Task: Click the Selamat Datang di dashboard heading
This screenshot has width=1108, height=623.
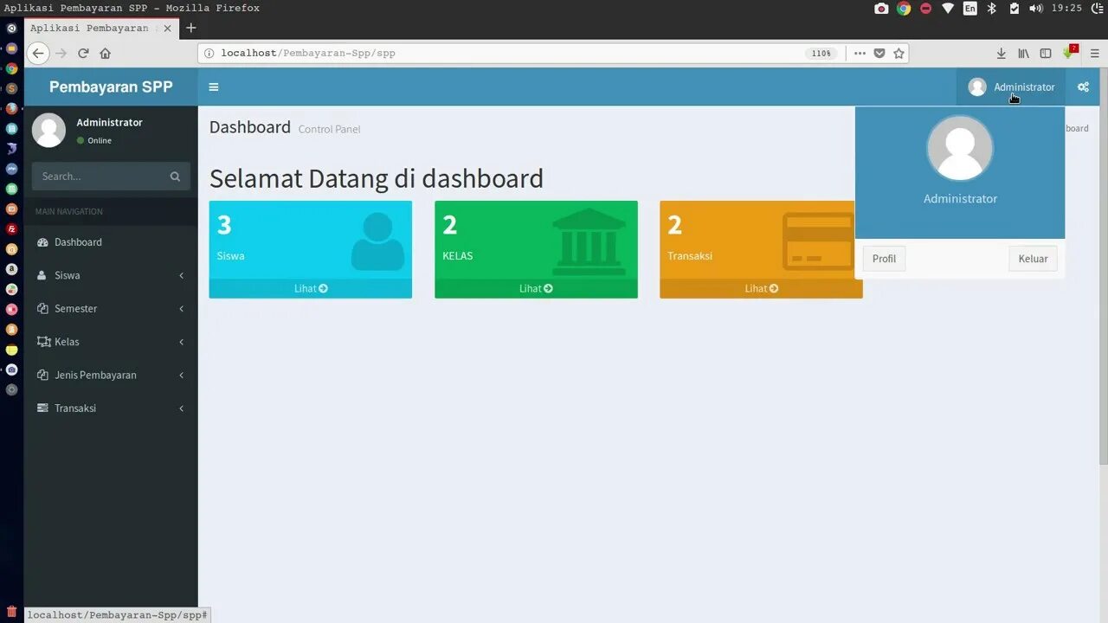Action: [377, 178]
